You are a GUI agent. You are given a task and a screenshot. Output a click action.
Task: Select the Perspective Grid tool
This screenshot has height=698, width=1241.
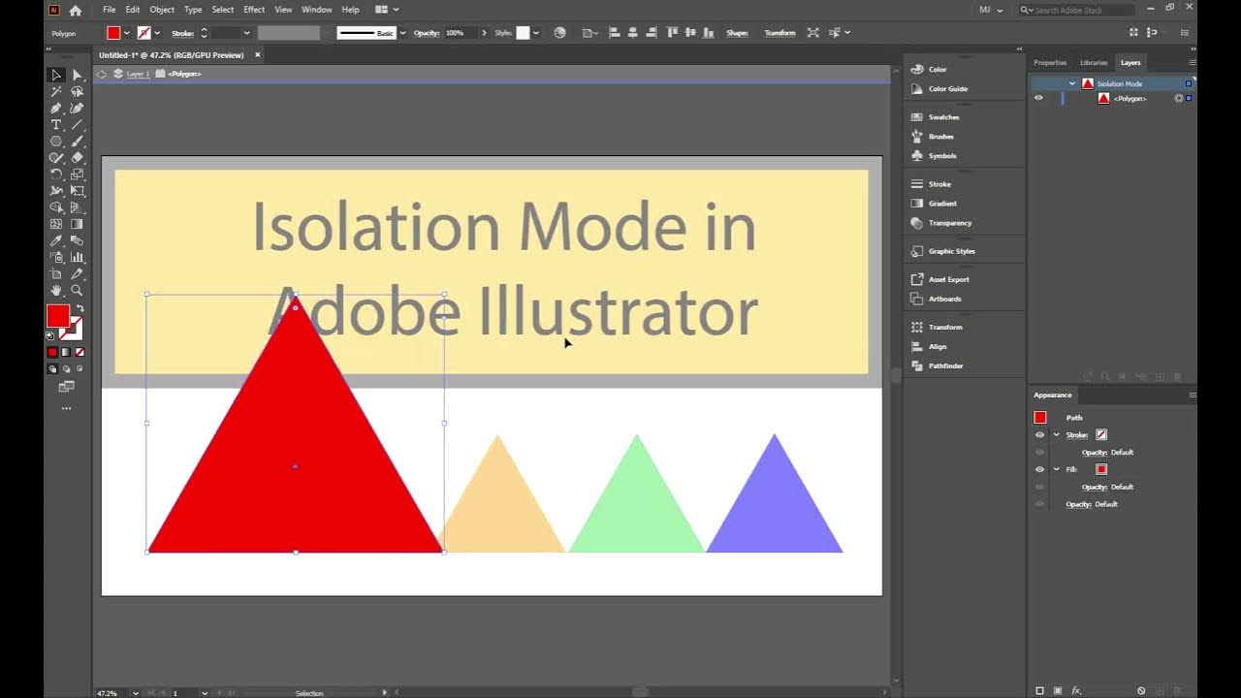point(77,207)
